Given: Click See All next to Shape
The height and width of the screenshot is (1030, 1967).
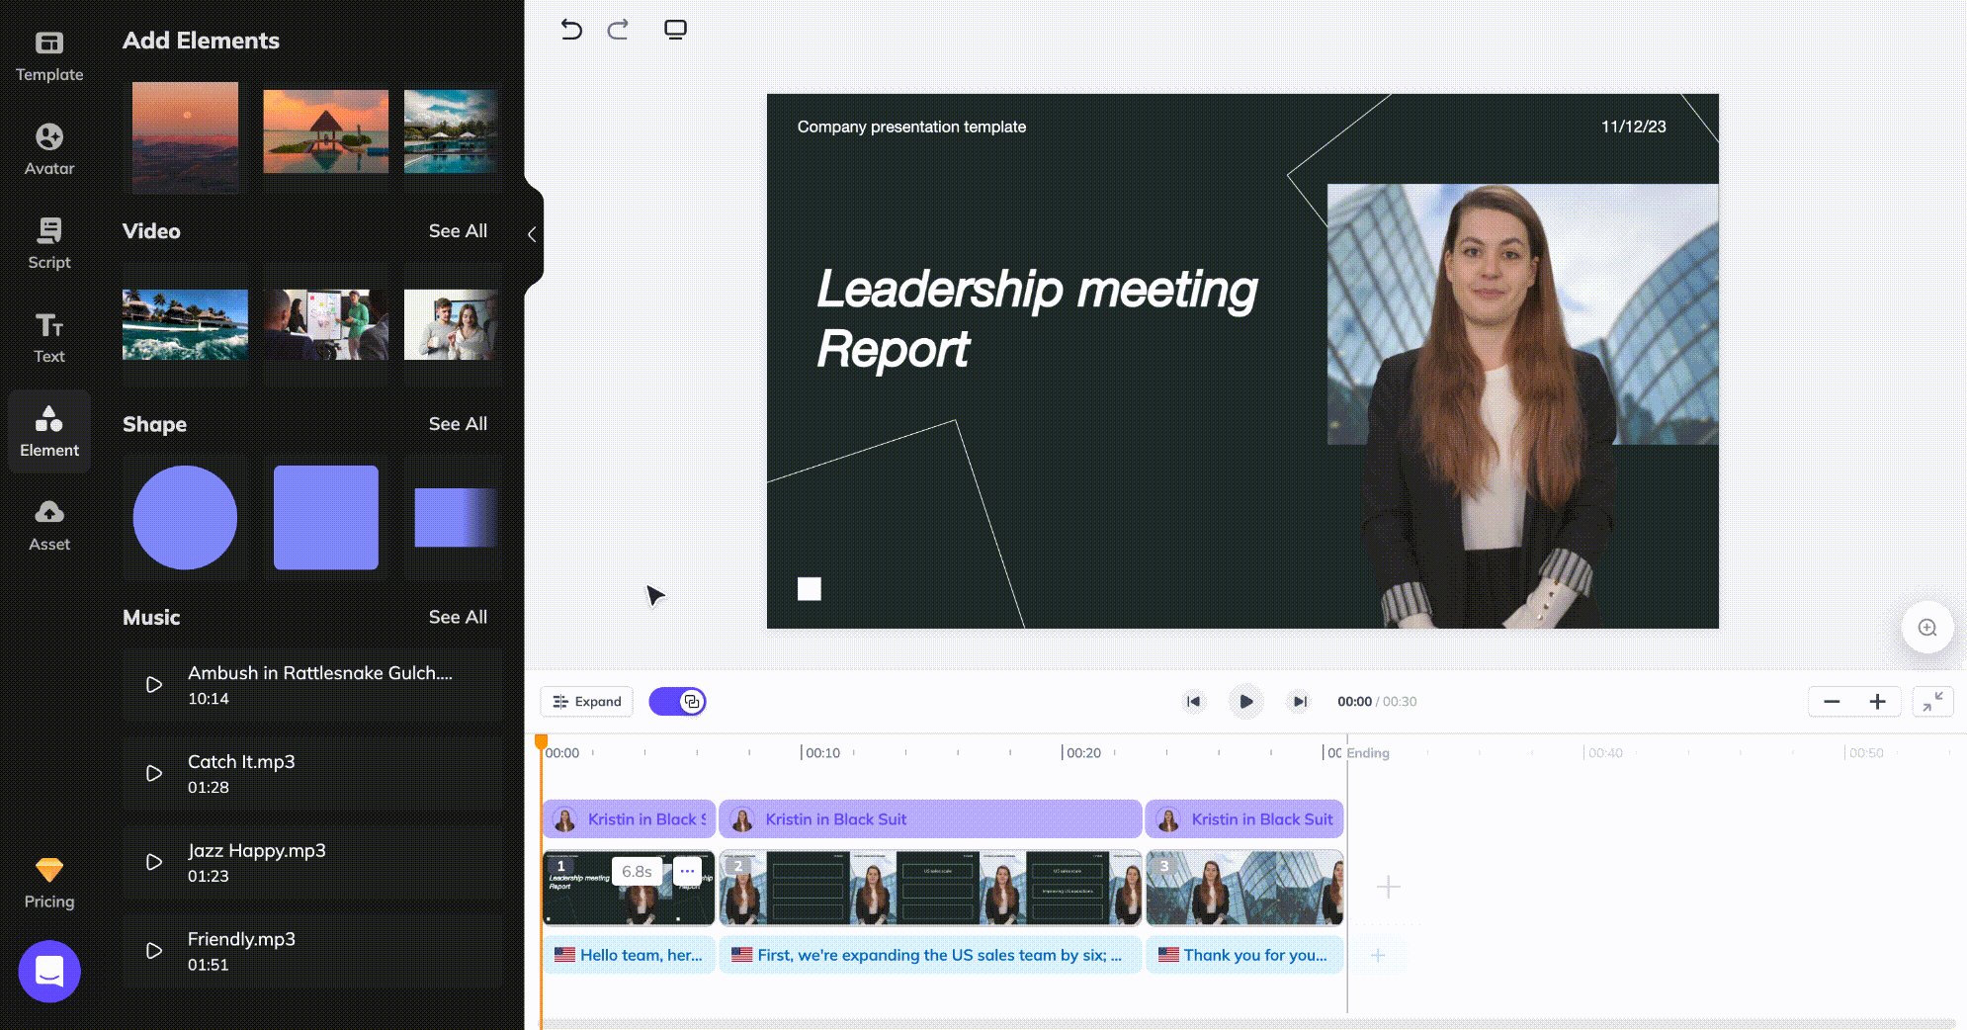Looking at the screenshot, I should [458, 424].
